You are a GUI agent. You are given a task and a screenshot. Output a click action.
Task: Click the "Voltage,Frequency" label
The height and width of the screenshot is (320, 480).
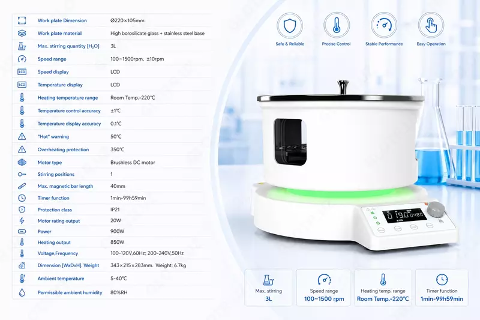pyautogui.click(x=58, y=253)
